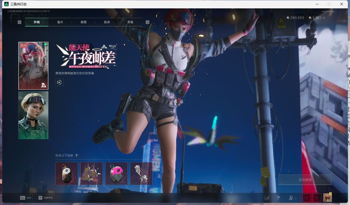This screenshot has width=350, height=205.
Task: Click the 正在使用 button
Action: point(305,180)
